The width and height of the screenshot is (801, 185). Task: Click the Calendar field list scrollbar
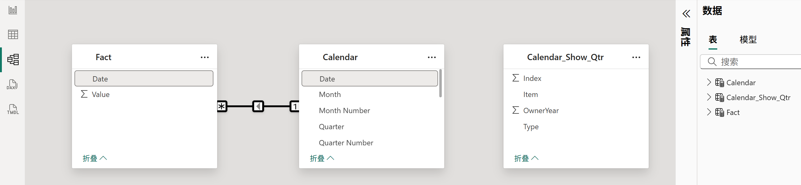coord(440,83)
